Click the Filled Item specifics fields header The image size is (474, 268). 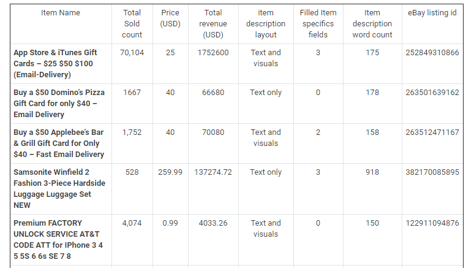(x=318, y=24)
